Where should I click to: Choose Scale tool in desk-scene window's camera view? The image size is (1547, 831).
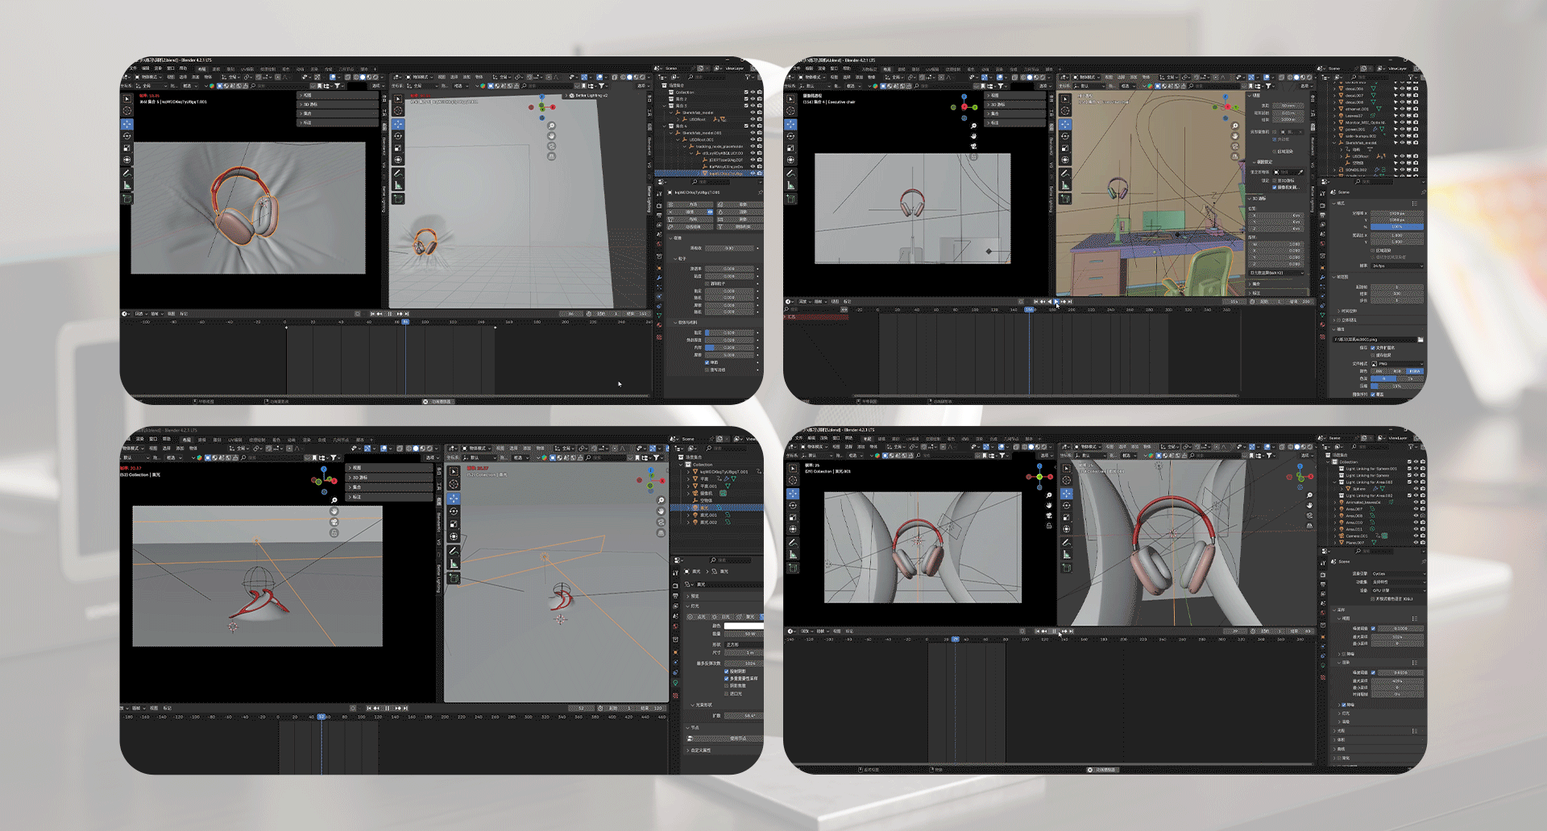click(791, 148)
